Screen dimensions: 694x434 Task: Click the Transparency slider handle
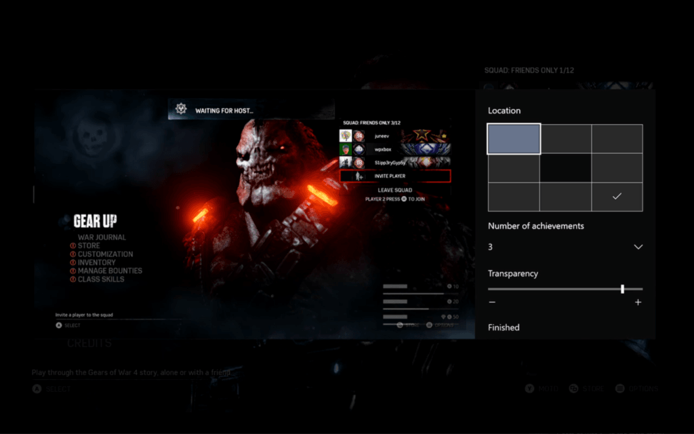(x=622, y=289)
